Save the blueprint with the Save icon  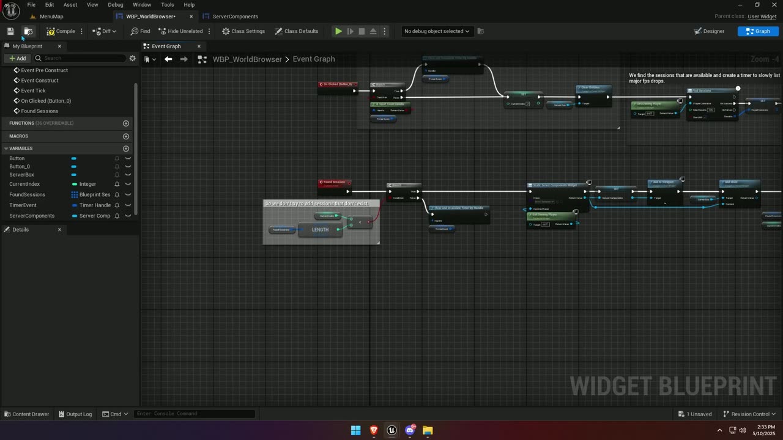10,31
